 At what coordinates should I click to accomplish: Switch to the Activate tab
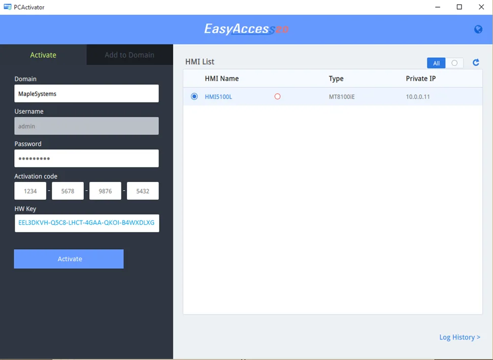pyautogui.click(x=43, y=55)
